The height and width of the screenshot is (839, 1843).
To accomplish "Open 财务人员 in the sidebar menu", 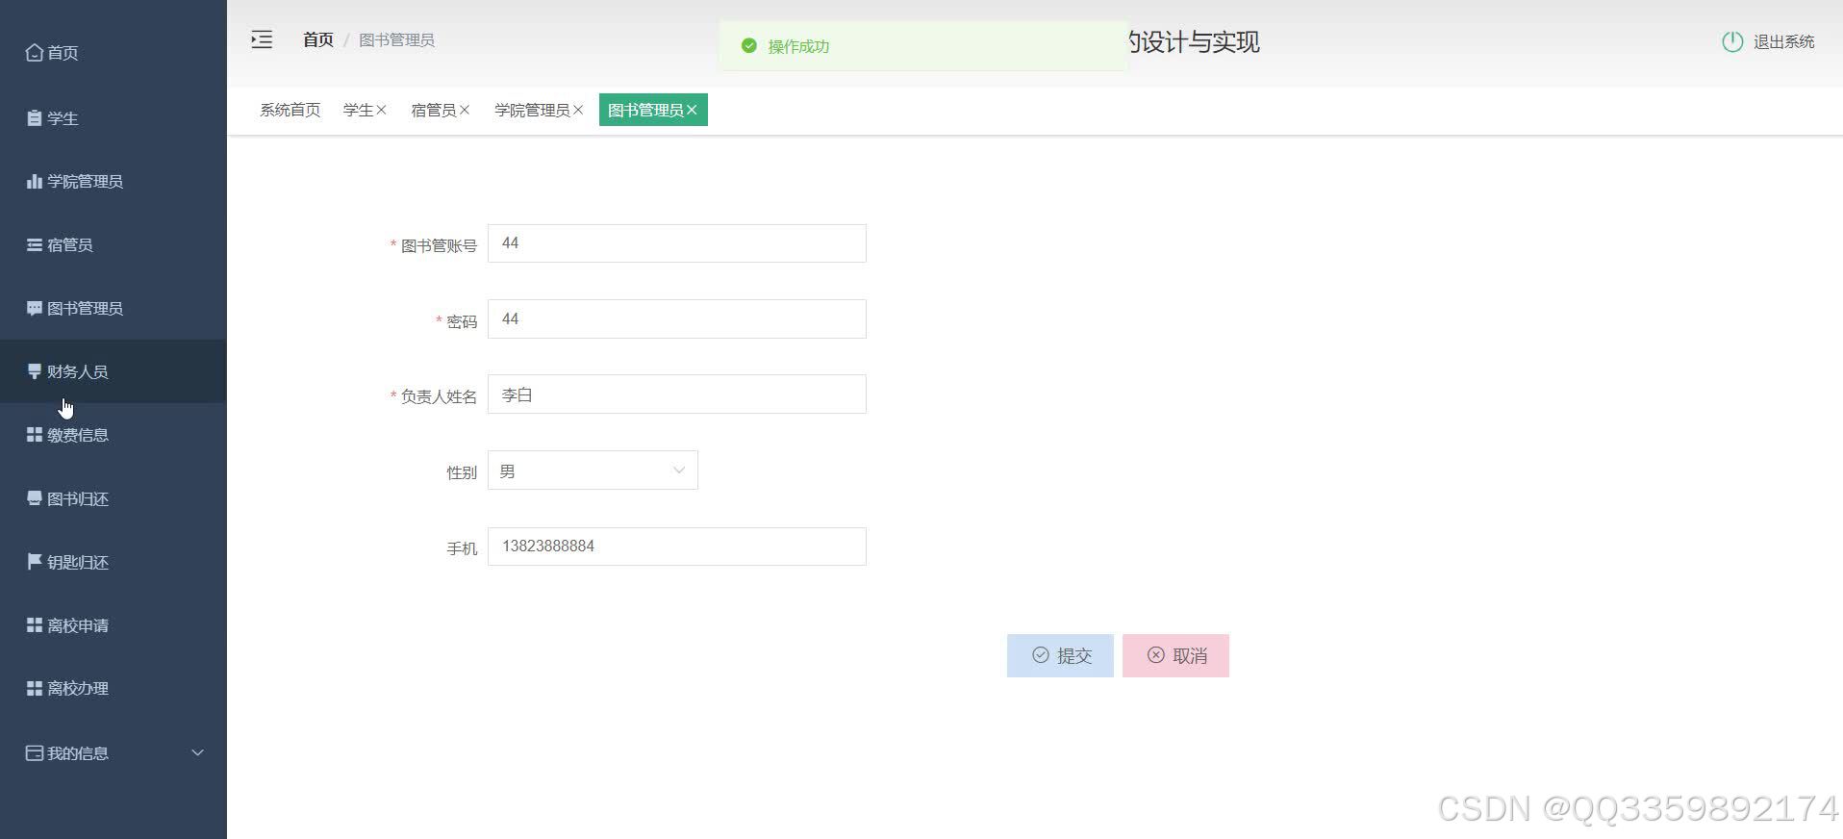I will [x=114, y=371].
